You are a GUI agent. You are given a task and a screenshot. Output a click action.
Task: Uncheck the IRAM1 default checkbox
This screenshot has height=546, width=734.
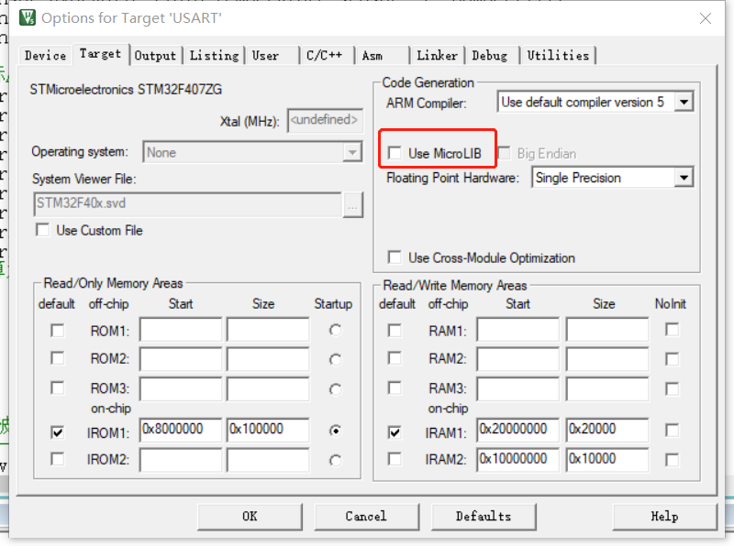click(x=395, y=431)
